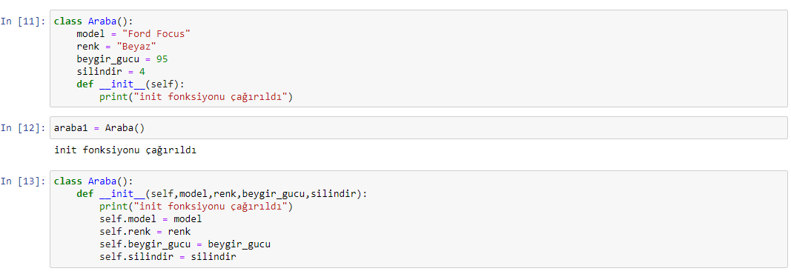Click the self.beygir_gucu assignment line

[x=185, y=245]
